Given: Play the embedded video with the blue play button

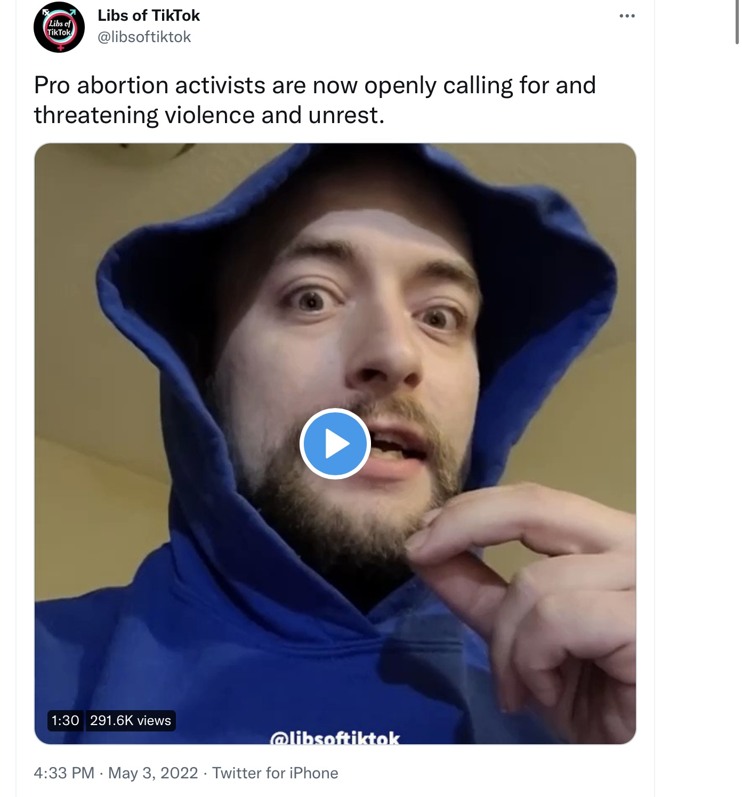Looking at the screenshot, I should coord(335,443).
